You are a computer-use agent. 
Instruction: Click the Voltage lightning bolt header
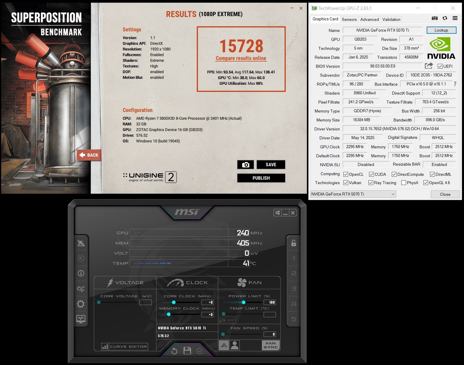tap(110, 282)
